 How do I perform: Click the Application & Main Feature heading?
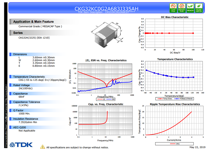[x=33, y=22]
